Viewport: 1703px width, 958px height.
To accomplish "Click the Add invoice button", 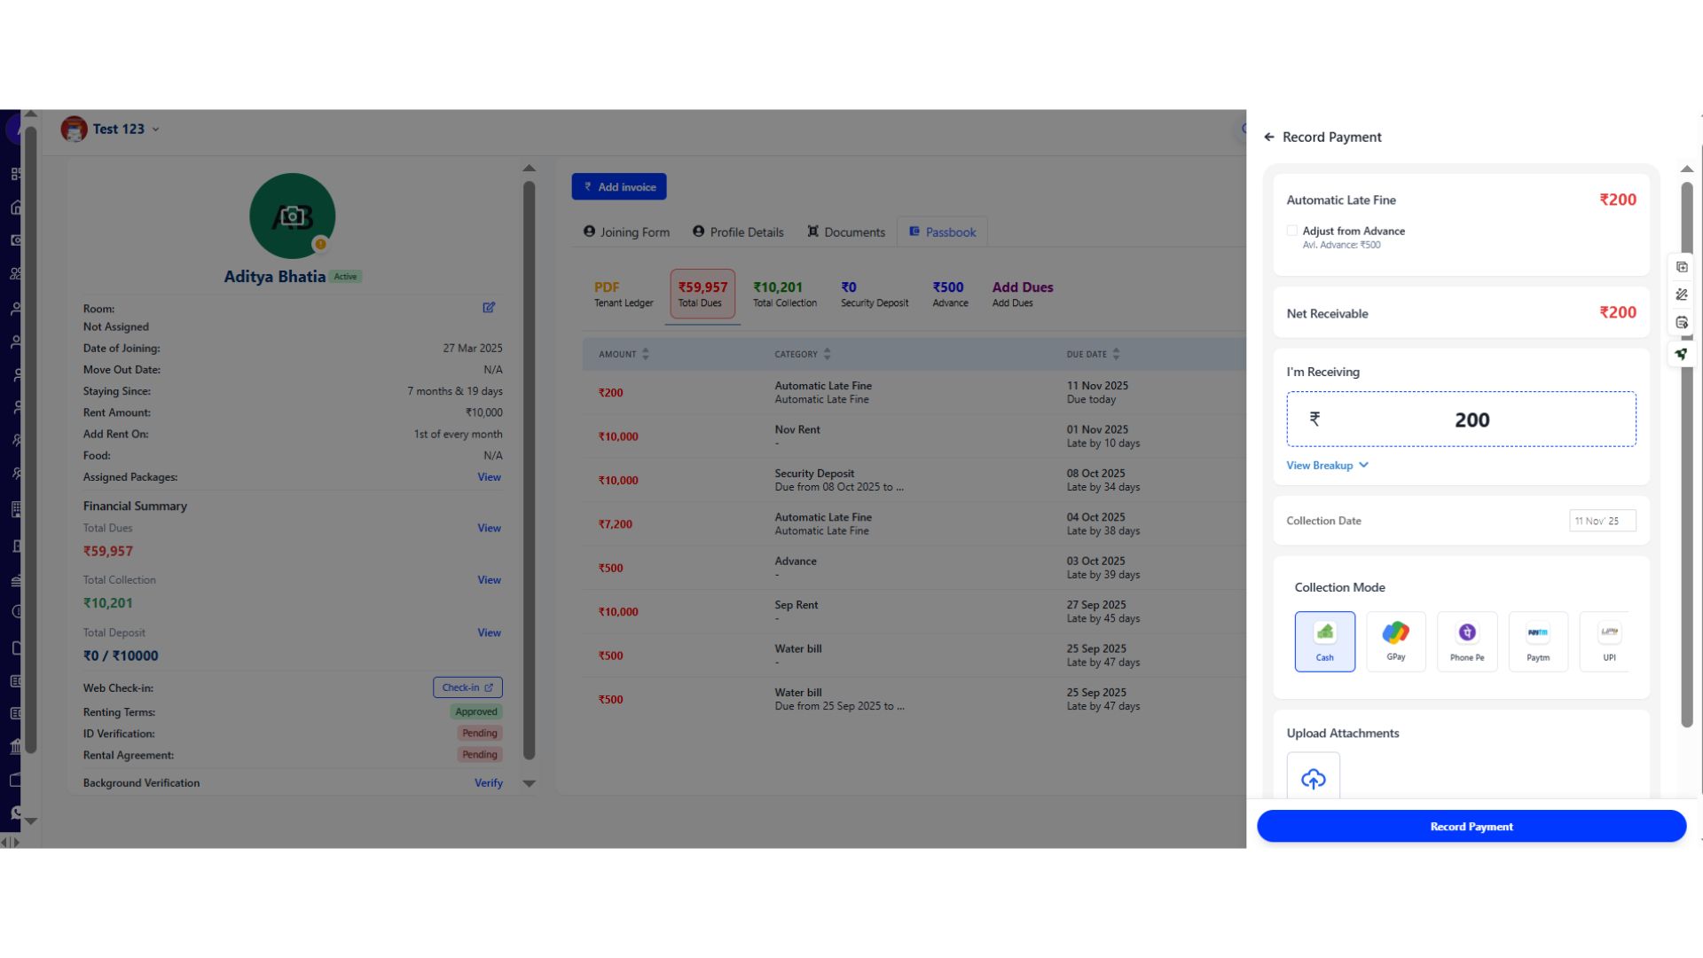I will pyautogui.click(x=618, y=186).
